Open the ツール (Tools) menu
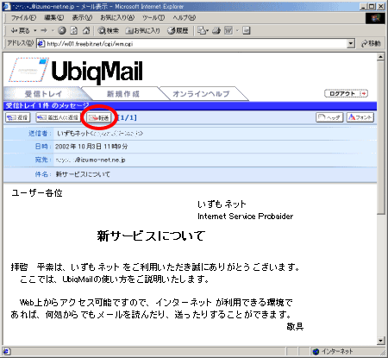Viewport: 388px width, 358px height. coord(153,18)
